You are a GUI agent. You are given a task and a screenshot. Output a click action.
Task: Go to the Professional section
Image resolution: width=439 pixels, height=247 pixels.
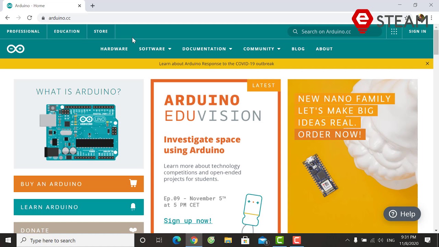click(23, 31)
